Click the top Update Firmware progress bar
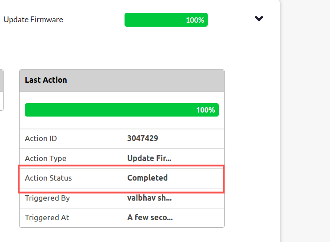The height and width of the screenshot is (242, 330). (166, 20)
